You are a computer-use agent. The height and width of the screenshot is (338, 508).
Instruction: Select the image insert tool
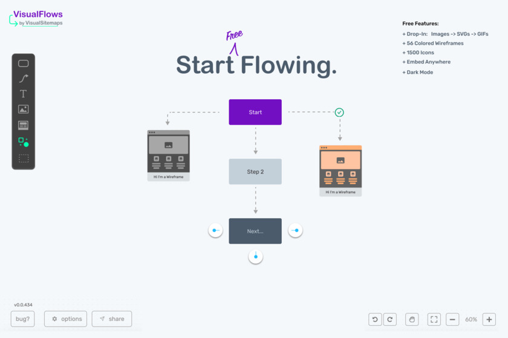click(x=24, y=109)
